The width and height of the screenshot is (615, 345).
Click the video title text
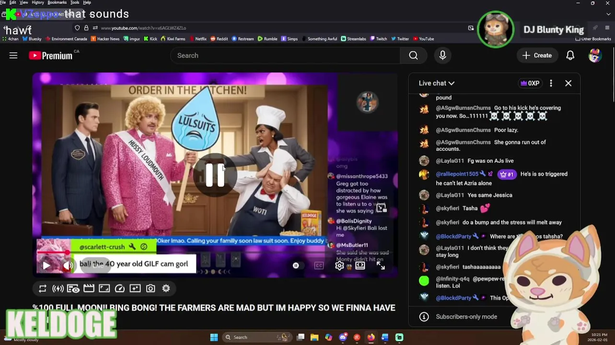(214, 308)
